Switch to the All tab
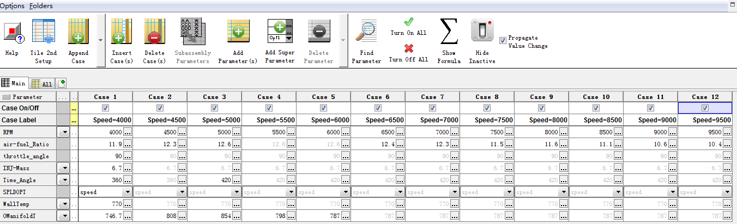The width and height of the screenshot is (737, 224). point(42,84)
